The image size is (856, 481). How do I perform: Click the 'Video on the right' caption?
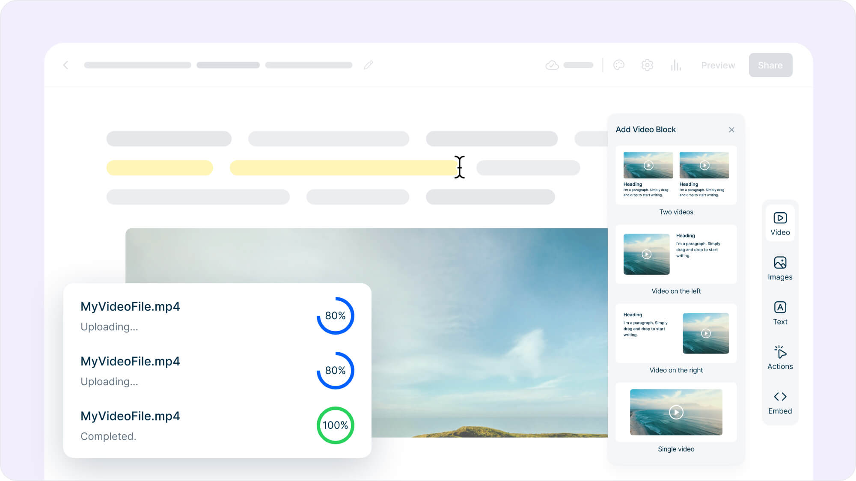(x=676, y=370)
